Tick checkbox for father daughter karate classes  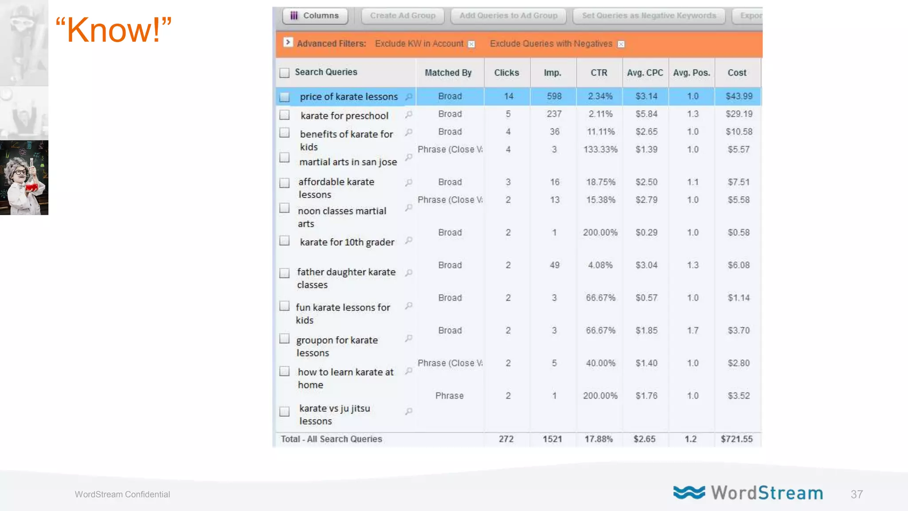pos(285,273)
